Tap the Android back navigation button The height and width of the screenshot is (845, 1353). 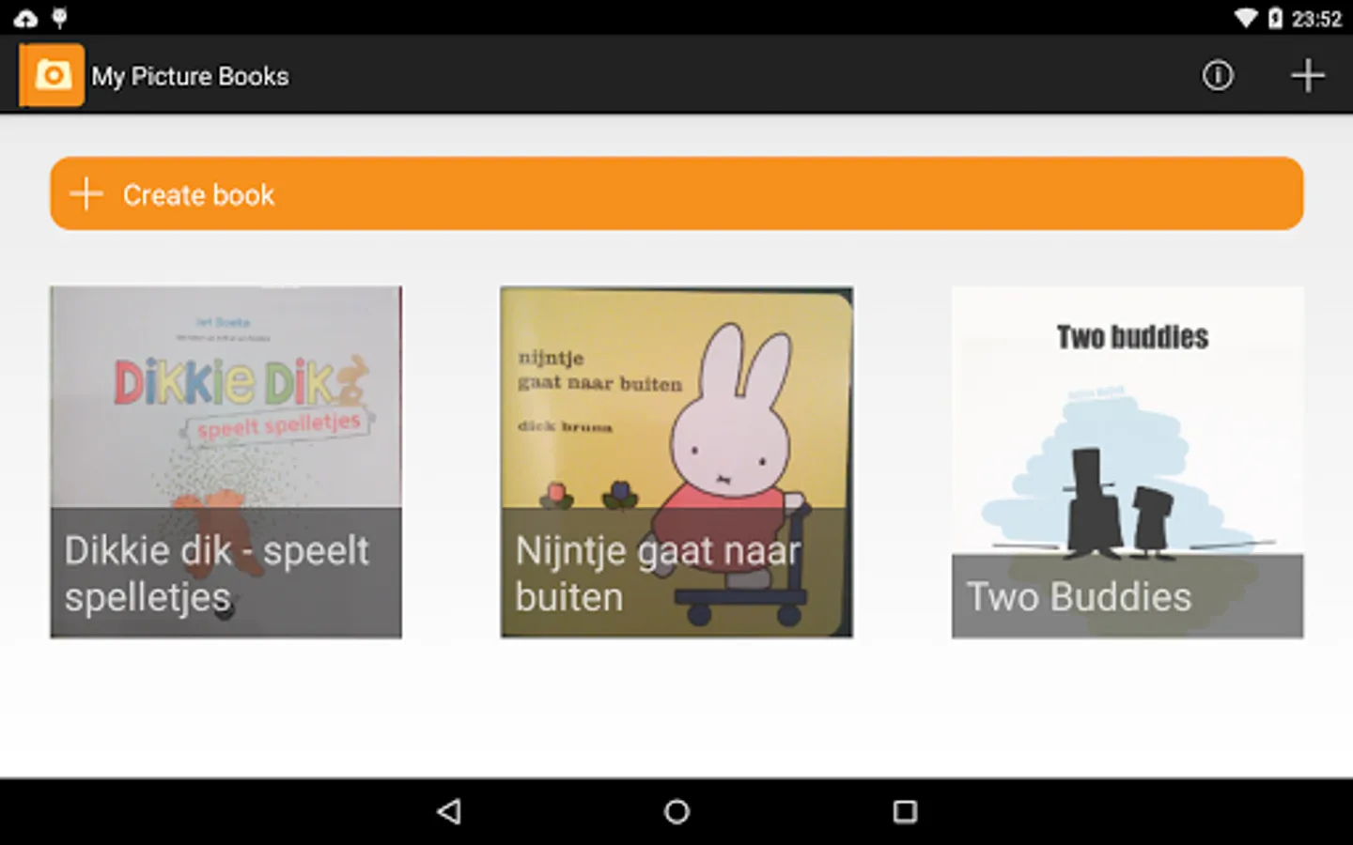449,811
